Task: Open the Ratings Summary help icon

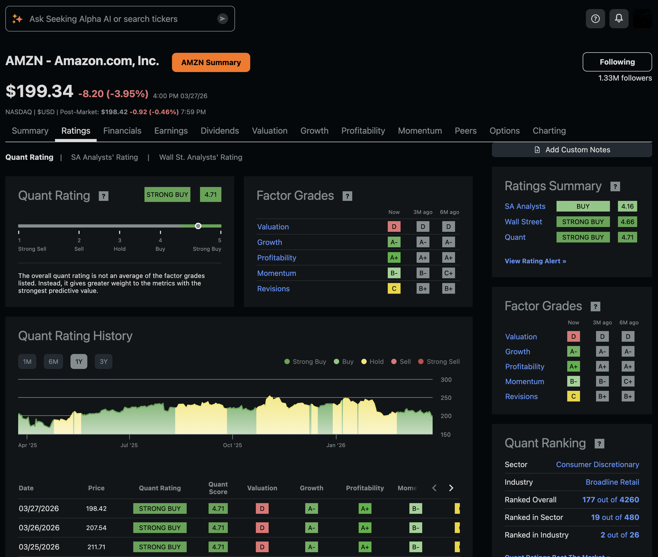Action: point(616,186)
